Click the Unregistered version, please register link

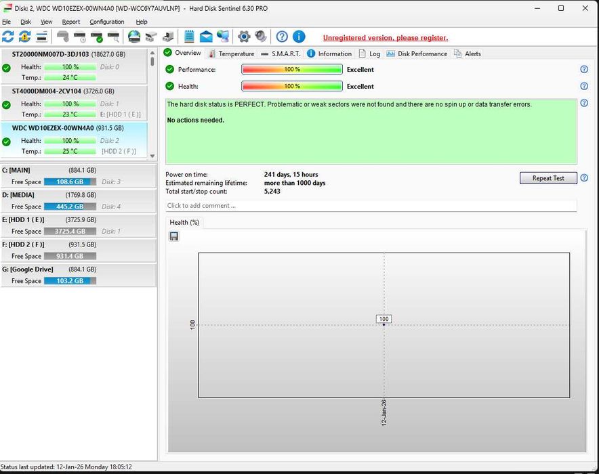(x=386, y=38)
